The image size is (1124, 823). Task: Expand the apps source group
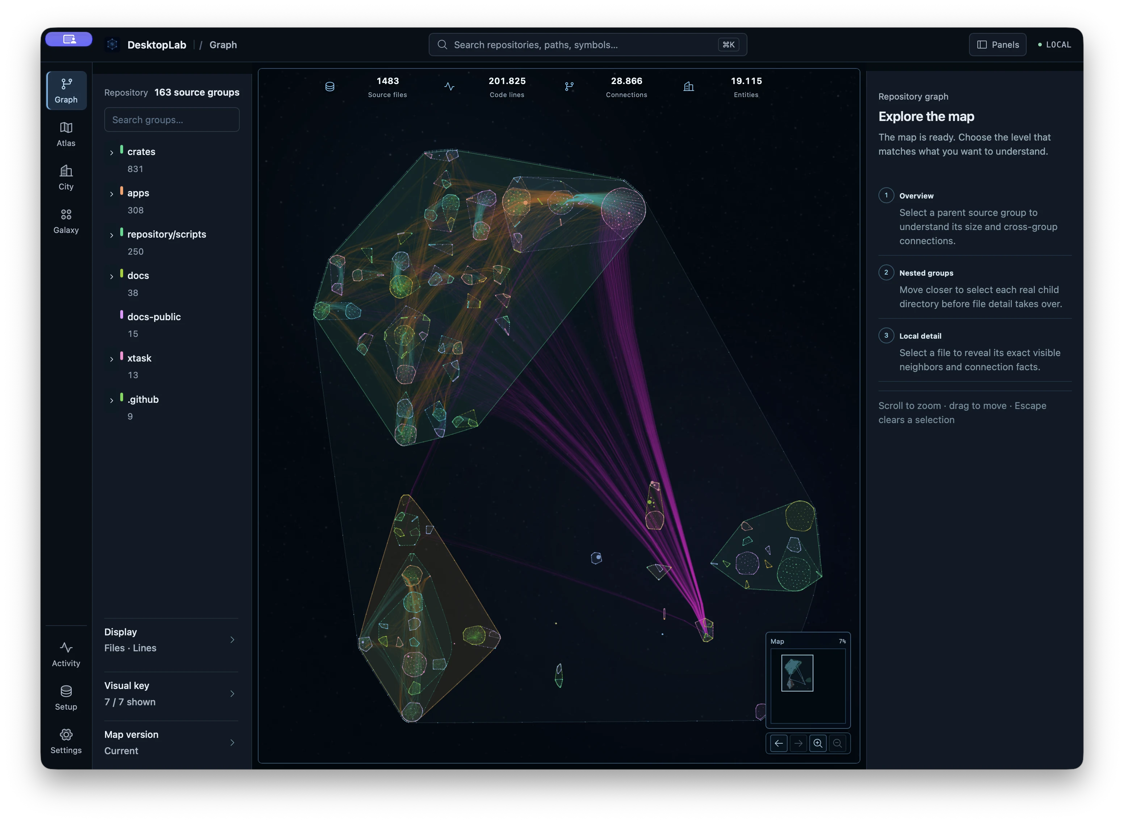(x=112, y=194)
